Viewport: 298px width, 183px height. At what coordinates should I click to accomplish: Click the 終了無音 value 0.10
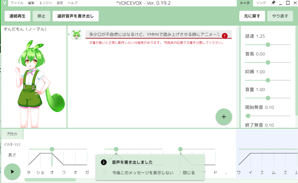click(x=269, y=125)
